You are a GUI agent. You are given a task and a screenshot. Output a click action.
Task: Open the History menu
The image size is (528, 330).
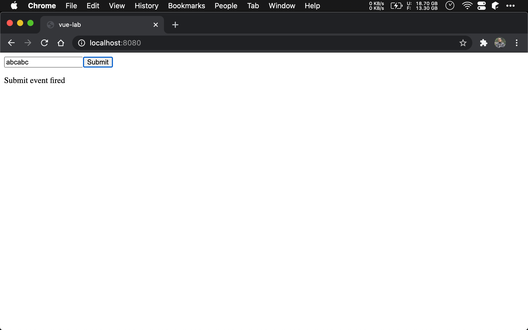click(146, 6)
